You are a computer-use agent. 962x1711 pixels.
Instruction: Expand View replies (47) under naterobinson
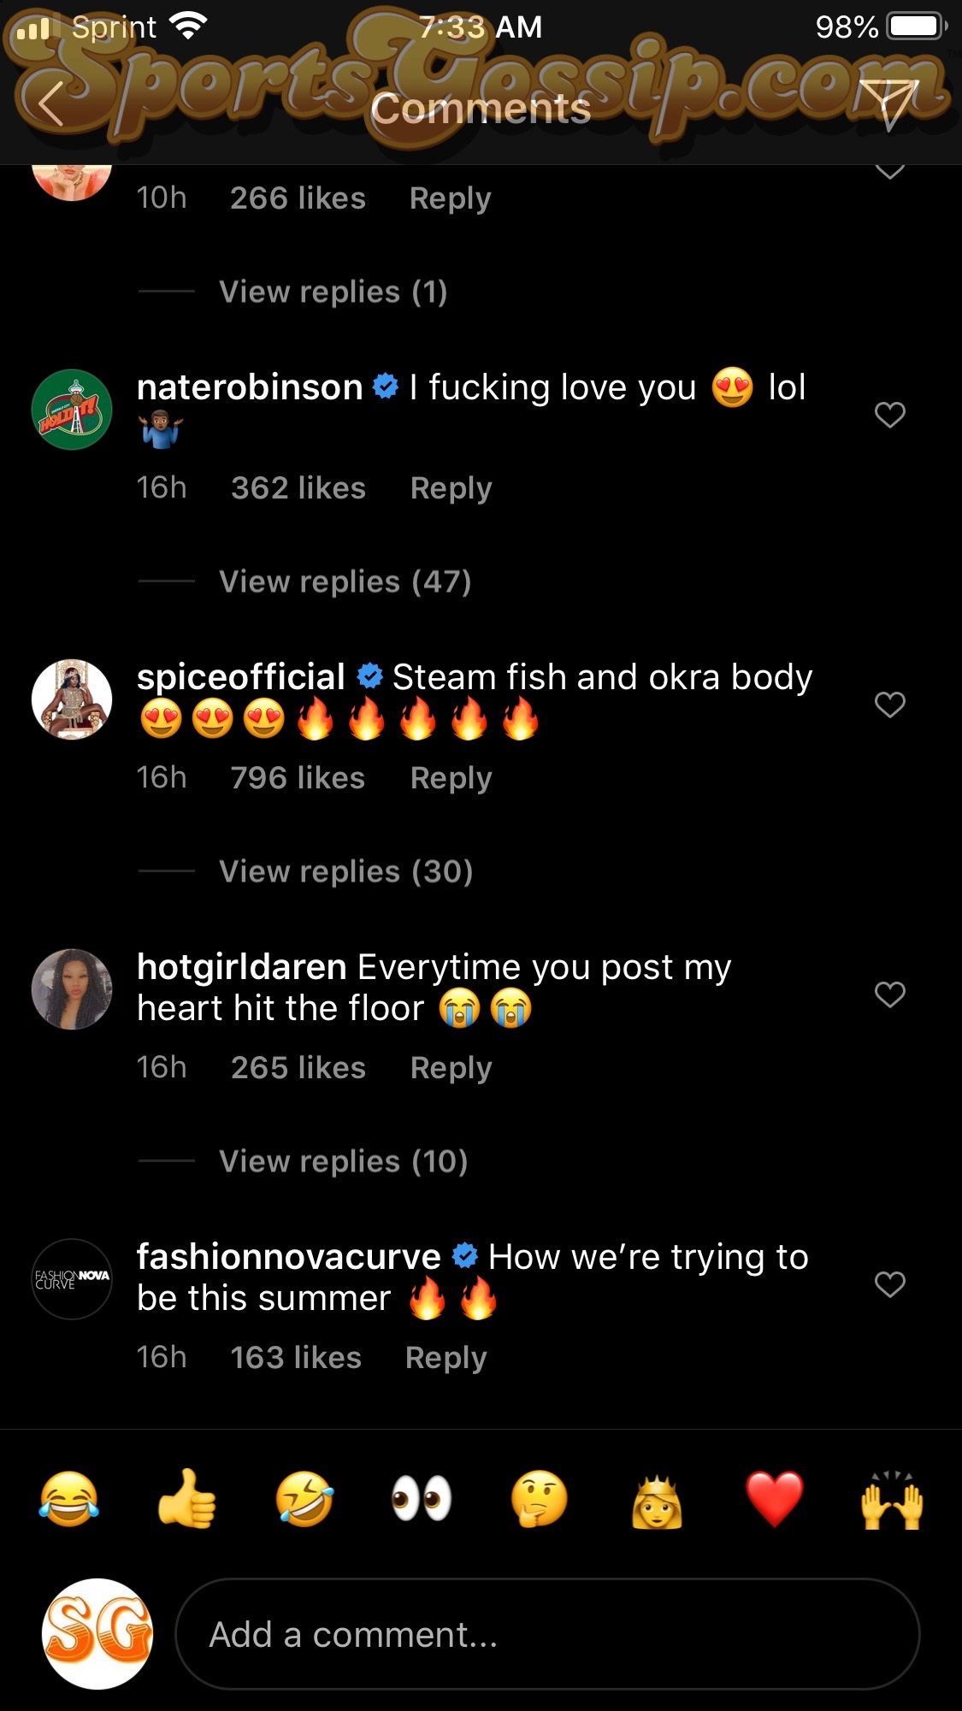tap(345, 581)
